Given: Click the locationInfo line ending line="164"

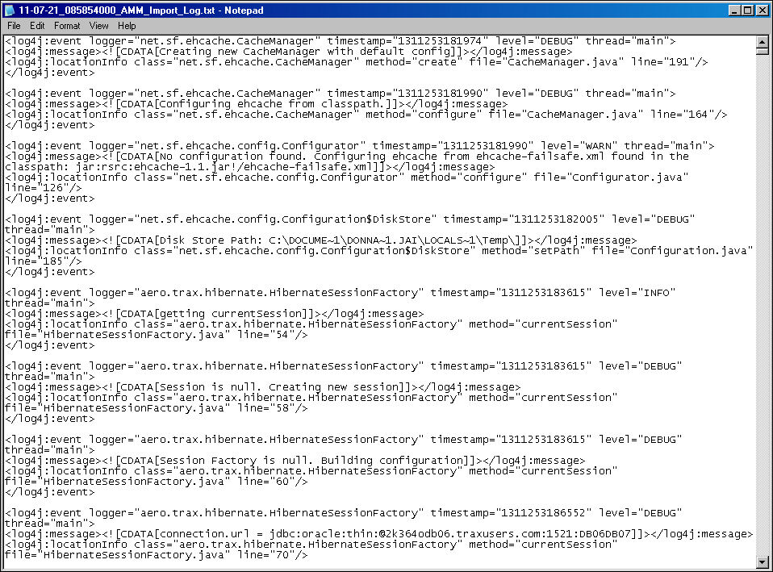Looking at the screenshot, I should [x=366, y=115].
